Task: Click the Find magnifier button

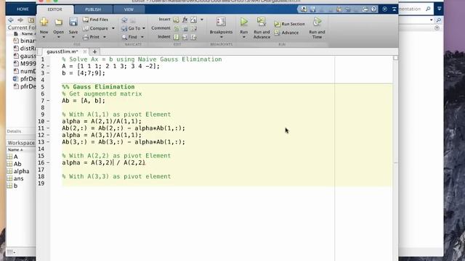Action: (129, 37)
